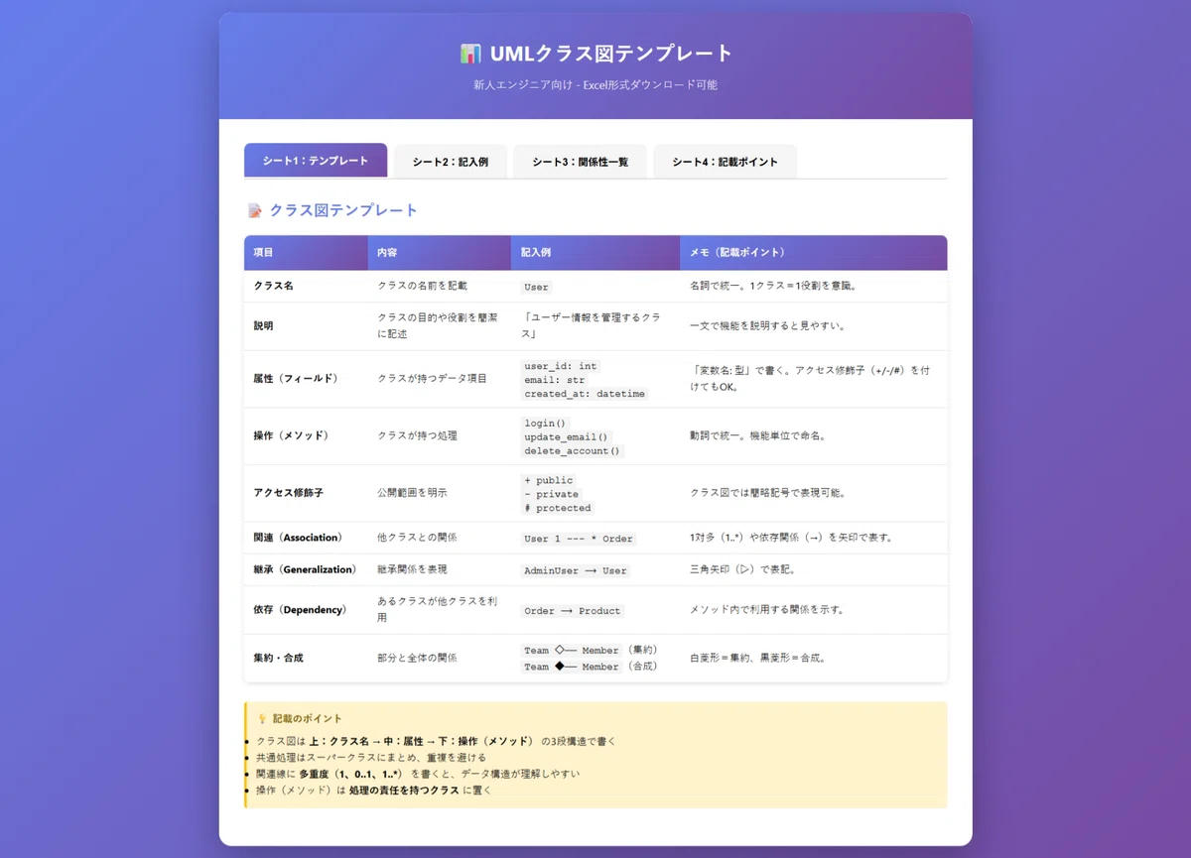Switch to the シート3:関係性一覧 tab
Screen dimensions: 1191x858
pos(580,162)
